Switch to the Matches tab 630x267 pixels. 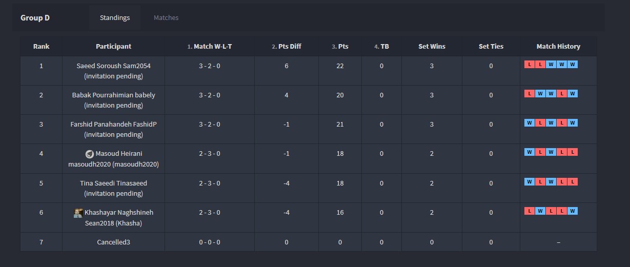pyautogui.click(x=166, y=18)
